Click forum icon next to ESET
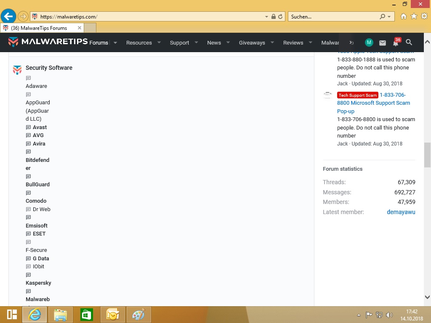The width and height of the screenshot is (431, 323). (28, 234)
